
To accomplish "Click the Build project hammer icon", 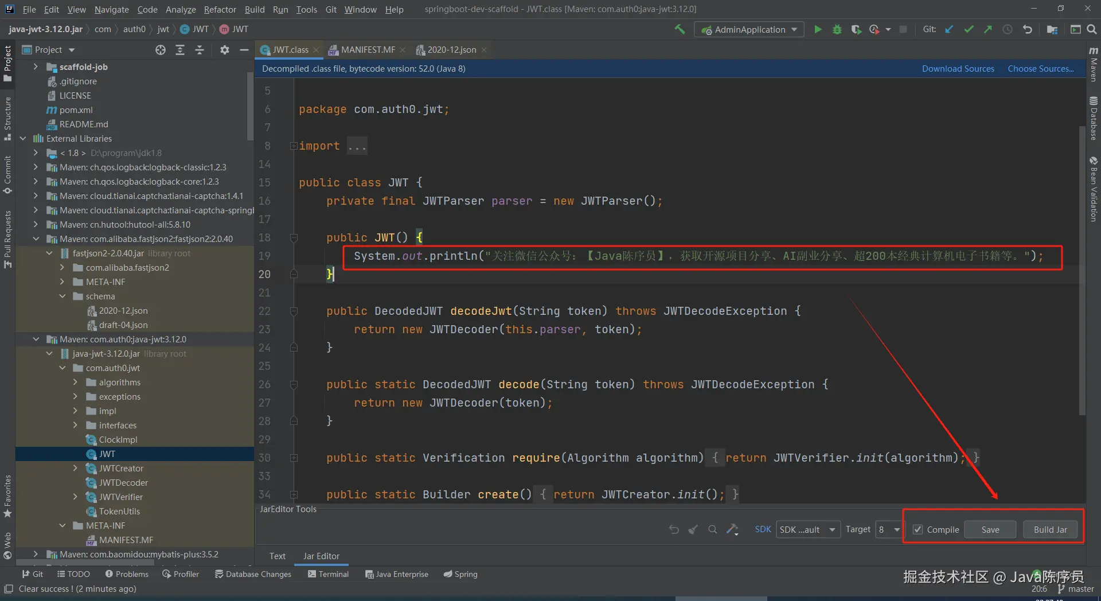I will (x=680, y=29).
